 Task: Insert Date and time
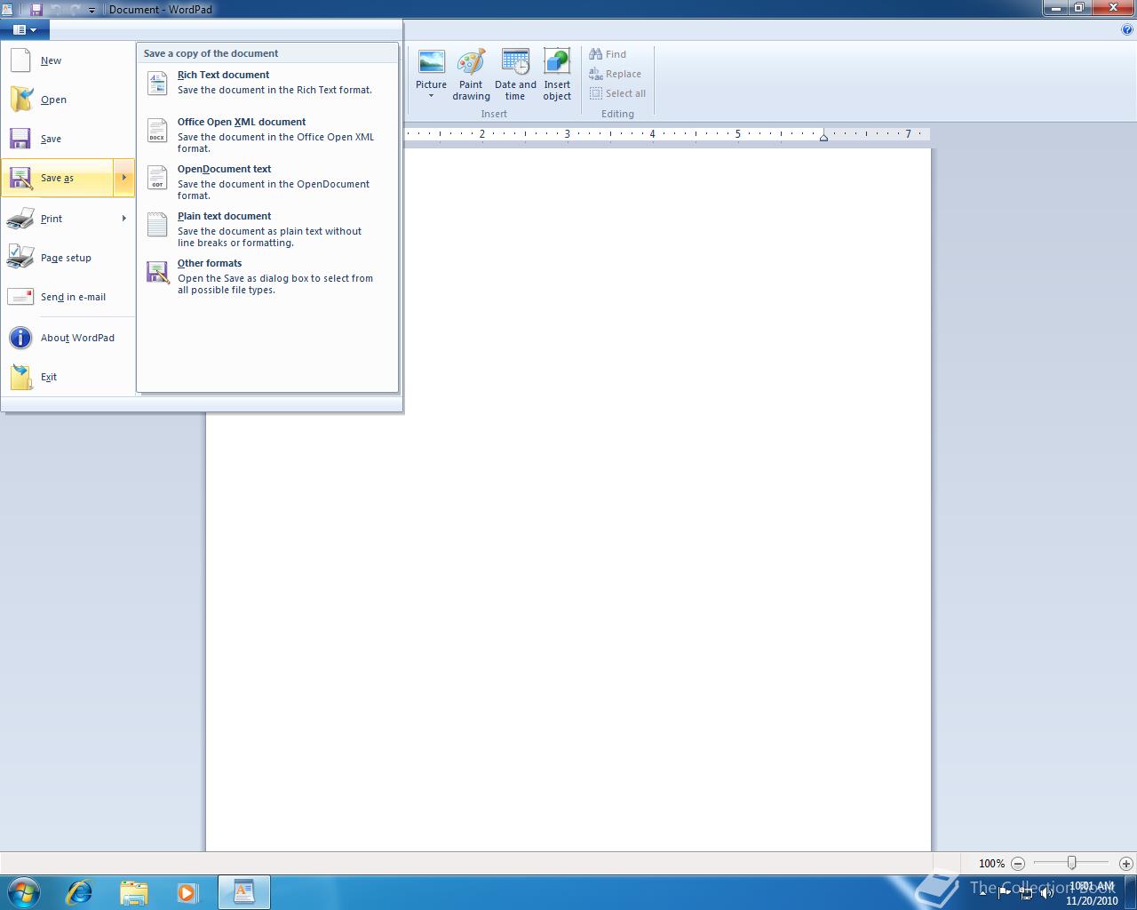(515, 76)
